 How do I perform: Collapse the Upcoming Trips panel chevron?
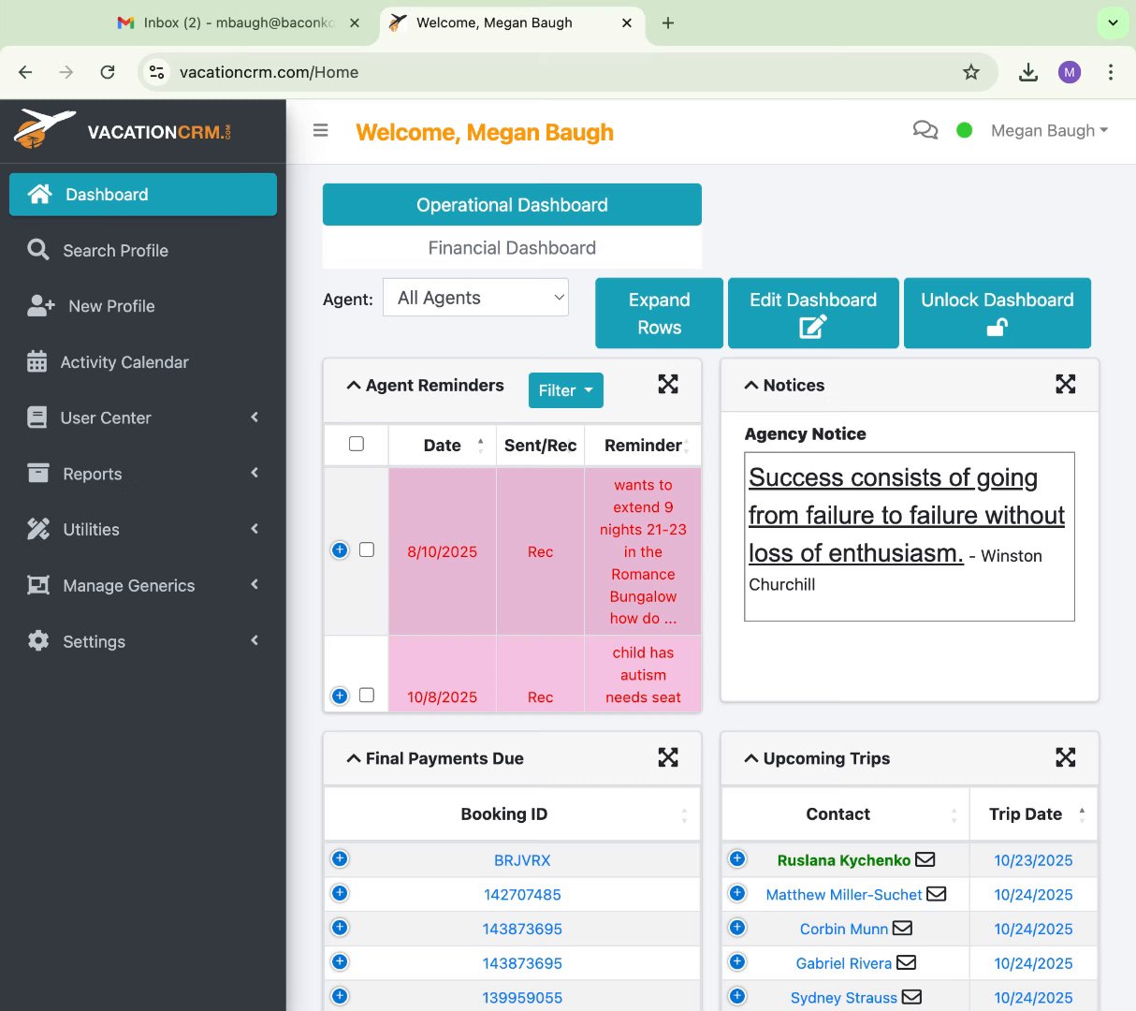pyautogui.click(x=751, y=758)
